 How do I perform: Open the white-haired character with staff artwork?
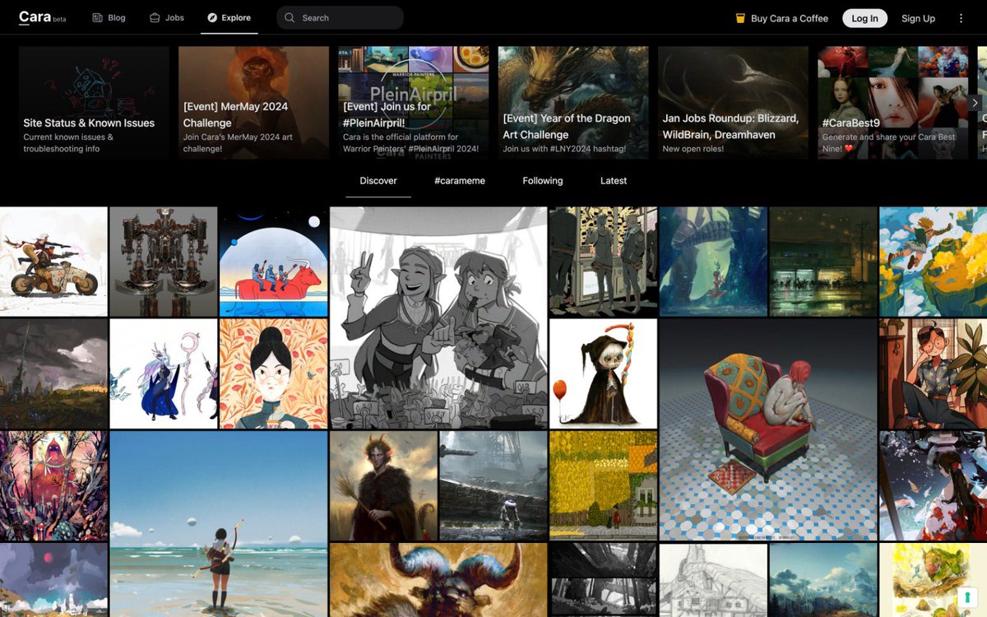[x=164, y=373]
